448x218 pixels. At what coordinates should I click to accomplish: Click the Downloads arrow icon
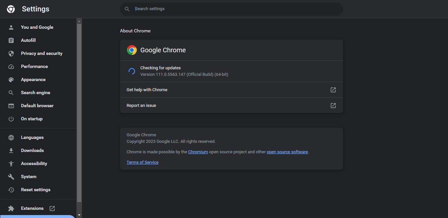(11, 150)
